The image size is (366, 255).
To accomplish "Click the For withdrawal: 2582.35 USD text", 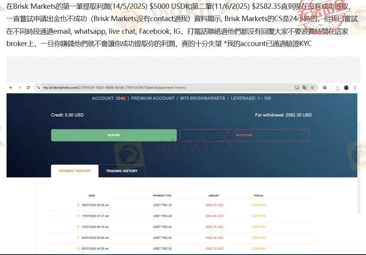I will (283, 115).
